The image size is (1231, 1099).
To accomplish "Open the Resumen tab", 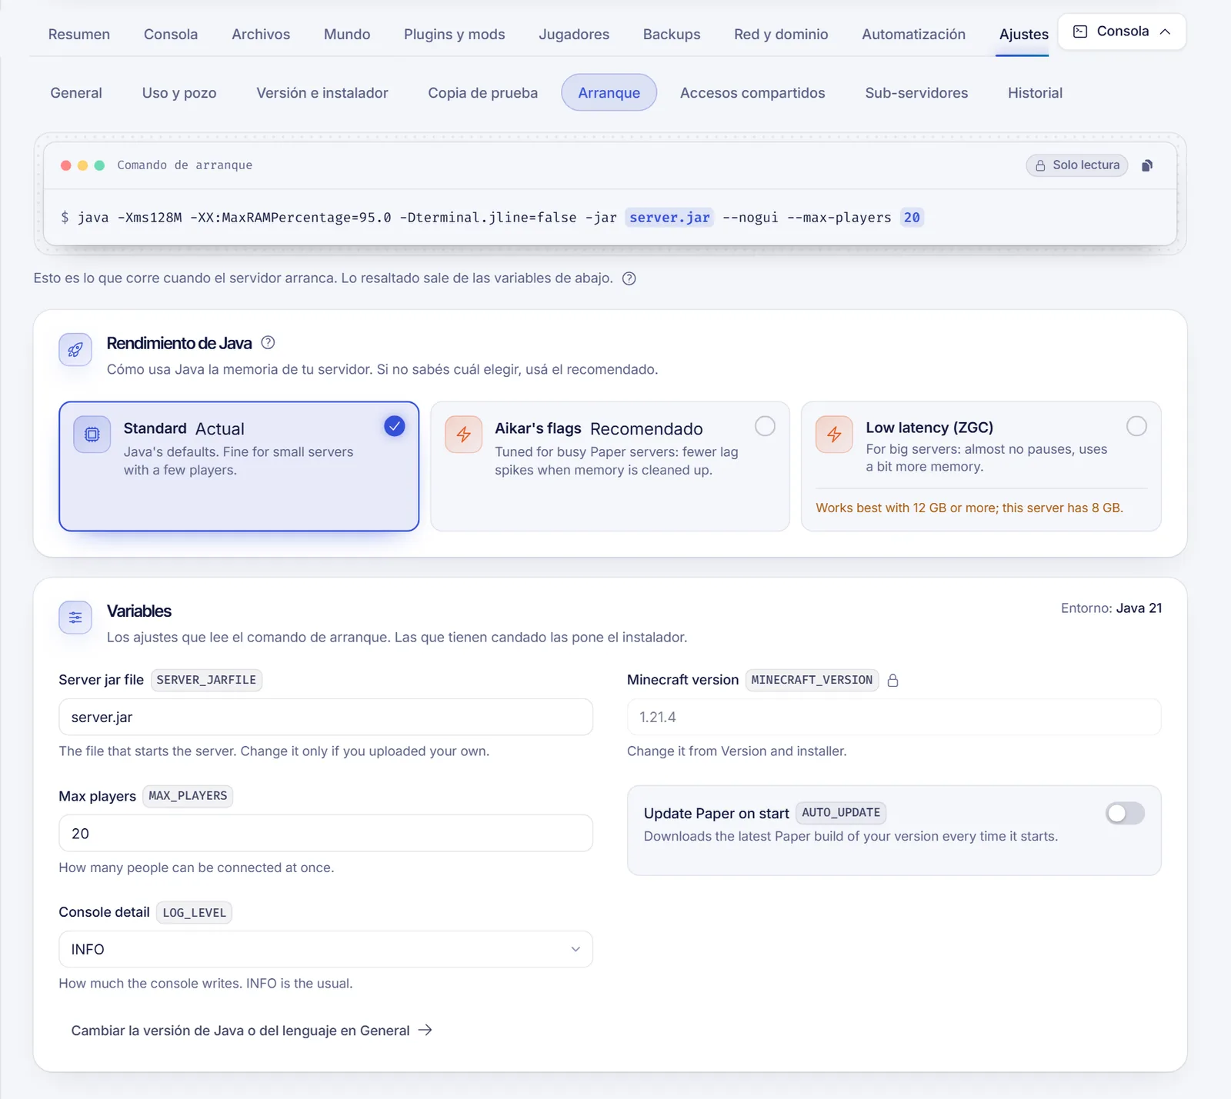I will 79,35.
